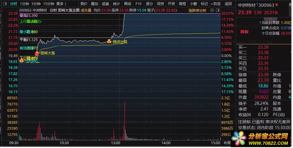Click the 外盘 393822 value

[261, 97]
